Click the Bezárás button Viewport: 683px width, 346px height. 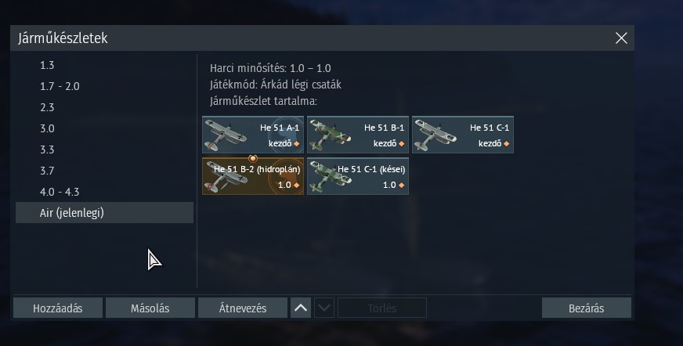coord(587,308)
